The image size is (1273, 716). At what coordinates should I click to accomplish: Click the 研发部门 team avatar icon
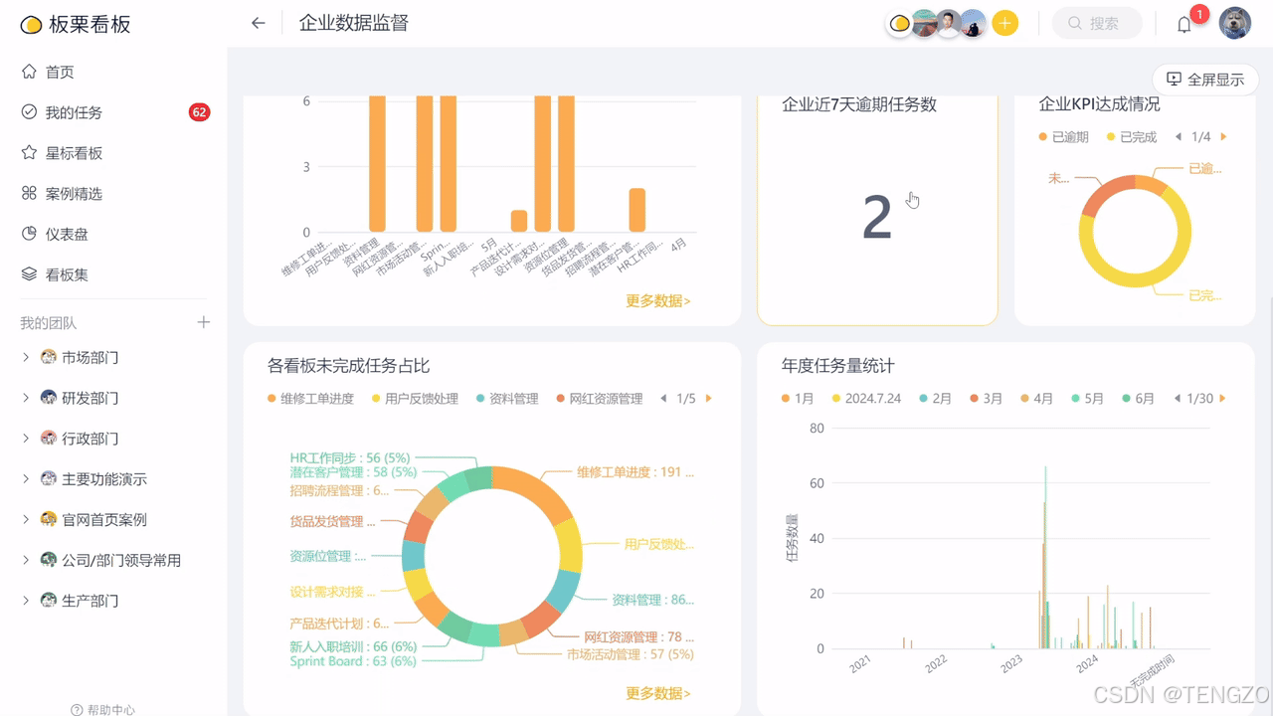[x=49, y=398]
